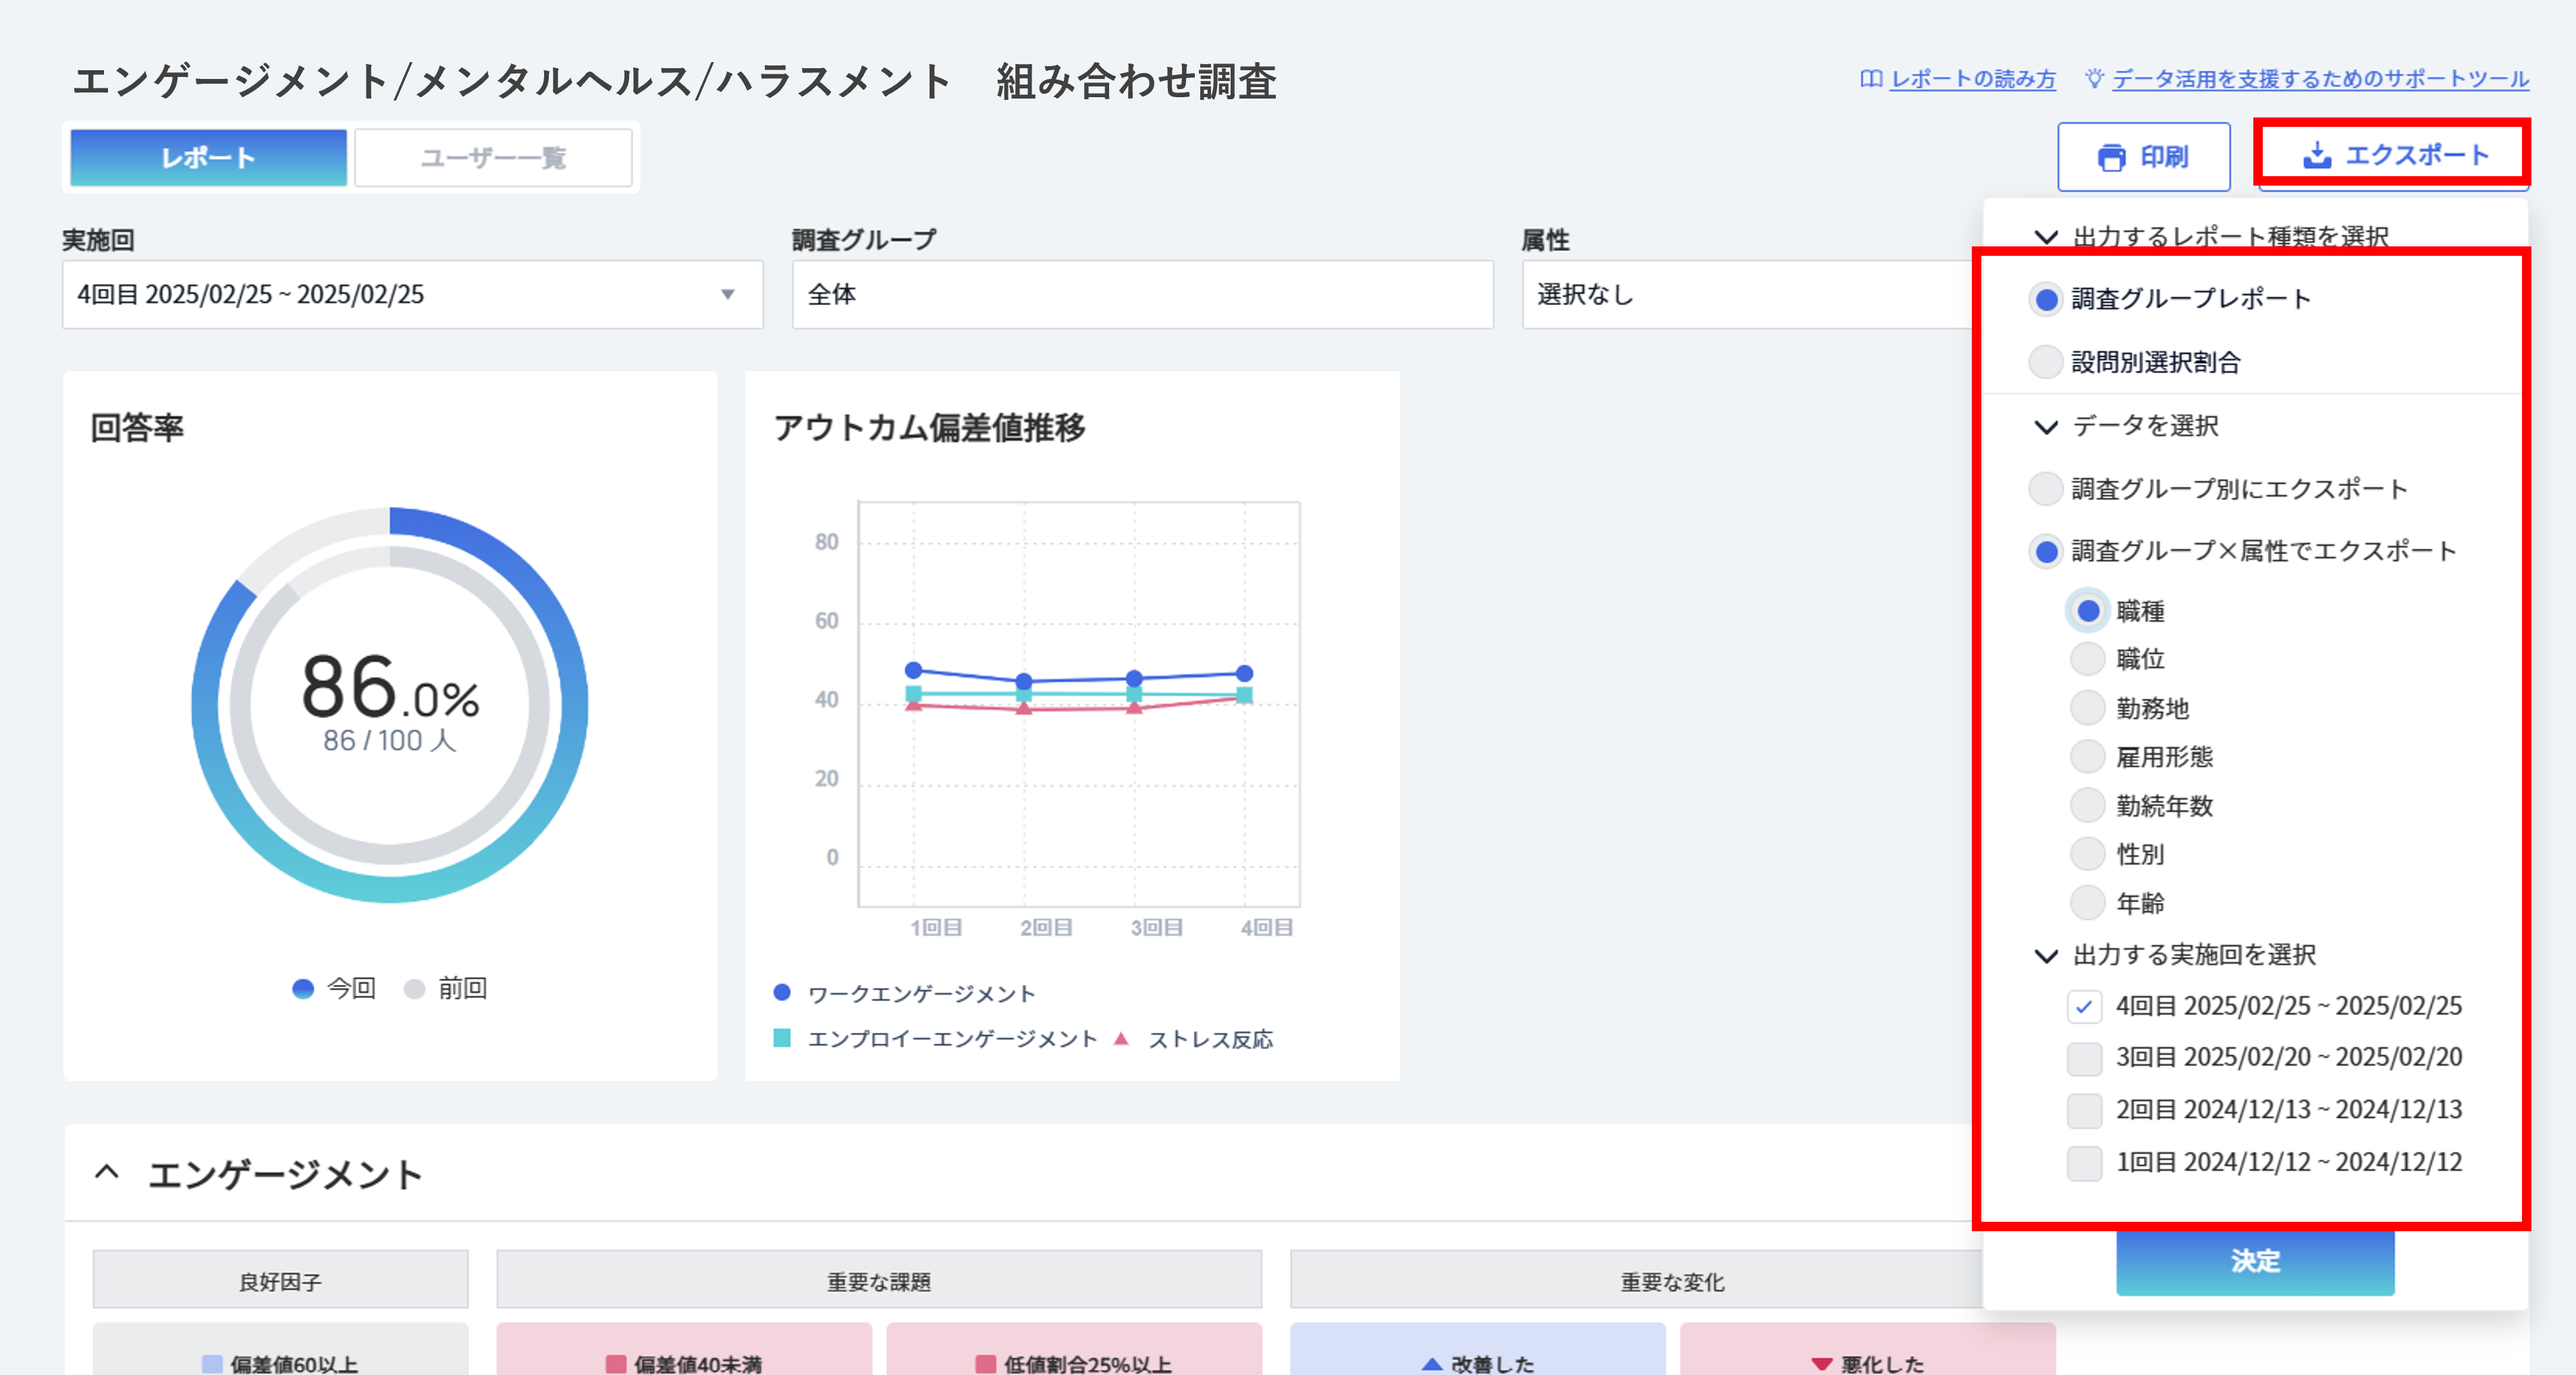Click ワークエンゲージメント legend marker

click(782, 992)
